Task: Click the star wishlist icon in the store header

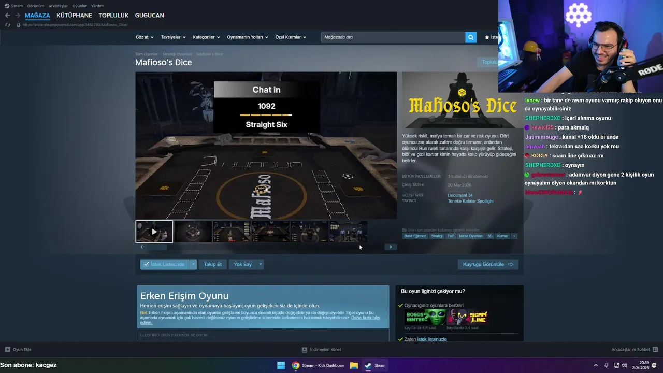Action: point(487,37)
